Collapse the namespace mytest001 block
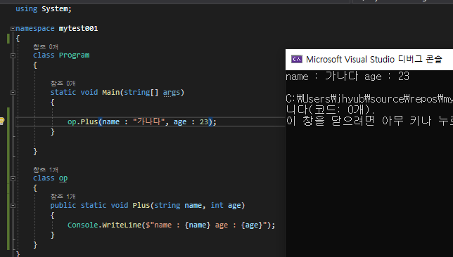The width and height of the screenshot is (453, 257). pyautogui.click(x=13, y=29)
